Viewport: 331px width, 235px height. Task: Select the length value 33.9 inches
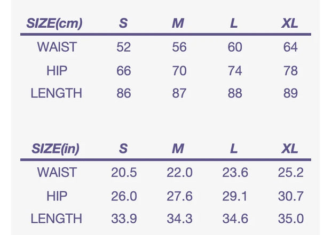click(123, 218)
